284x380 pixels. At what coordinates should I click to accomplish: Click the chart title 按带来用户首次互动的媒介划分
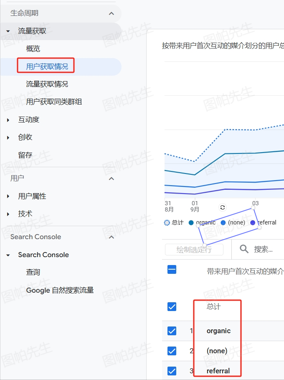click(x=223, y=46)
